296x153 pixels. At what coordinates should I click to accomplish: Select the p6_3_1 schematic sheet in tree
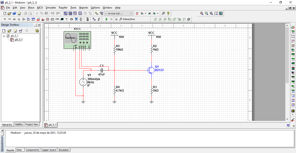click(x=18, y=40)
